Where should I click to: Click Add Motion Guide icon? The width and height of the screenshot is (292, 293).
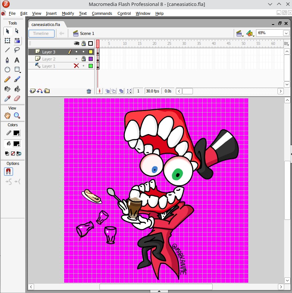[x=40, y=91]
